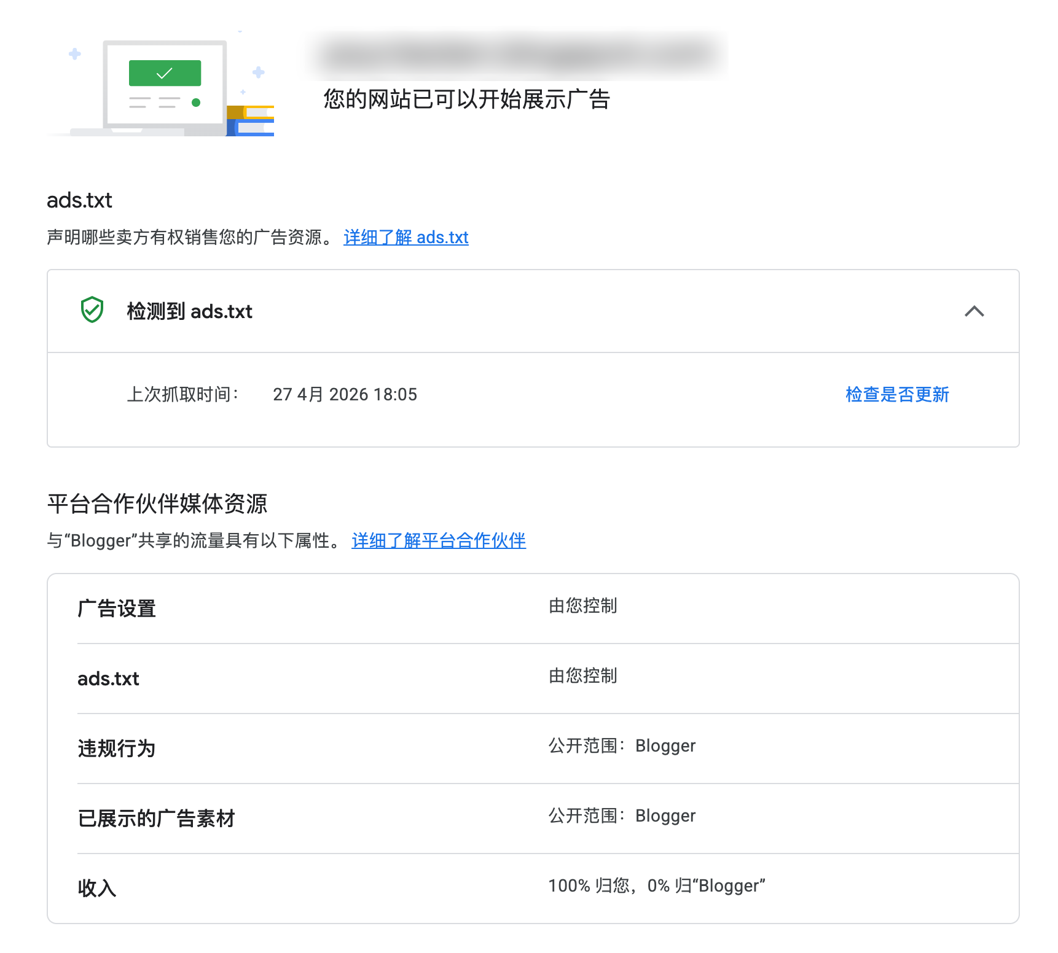Image resolution: width=1058 pixels, height=953 pixels.
Task: Click the '由您控制' value beside 广告设置
Action: (582, 606)
